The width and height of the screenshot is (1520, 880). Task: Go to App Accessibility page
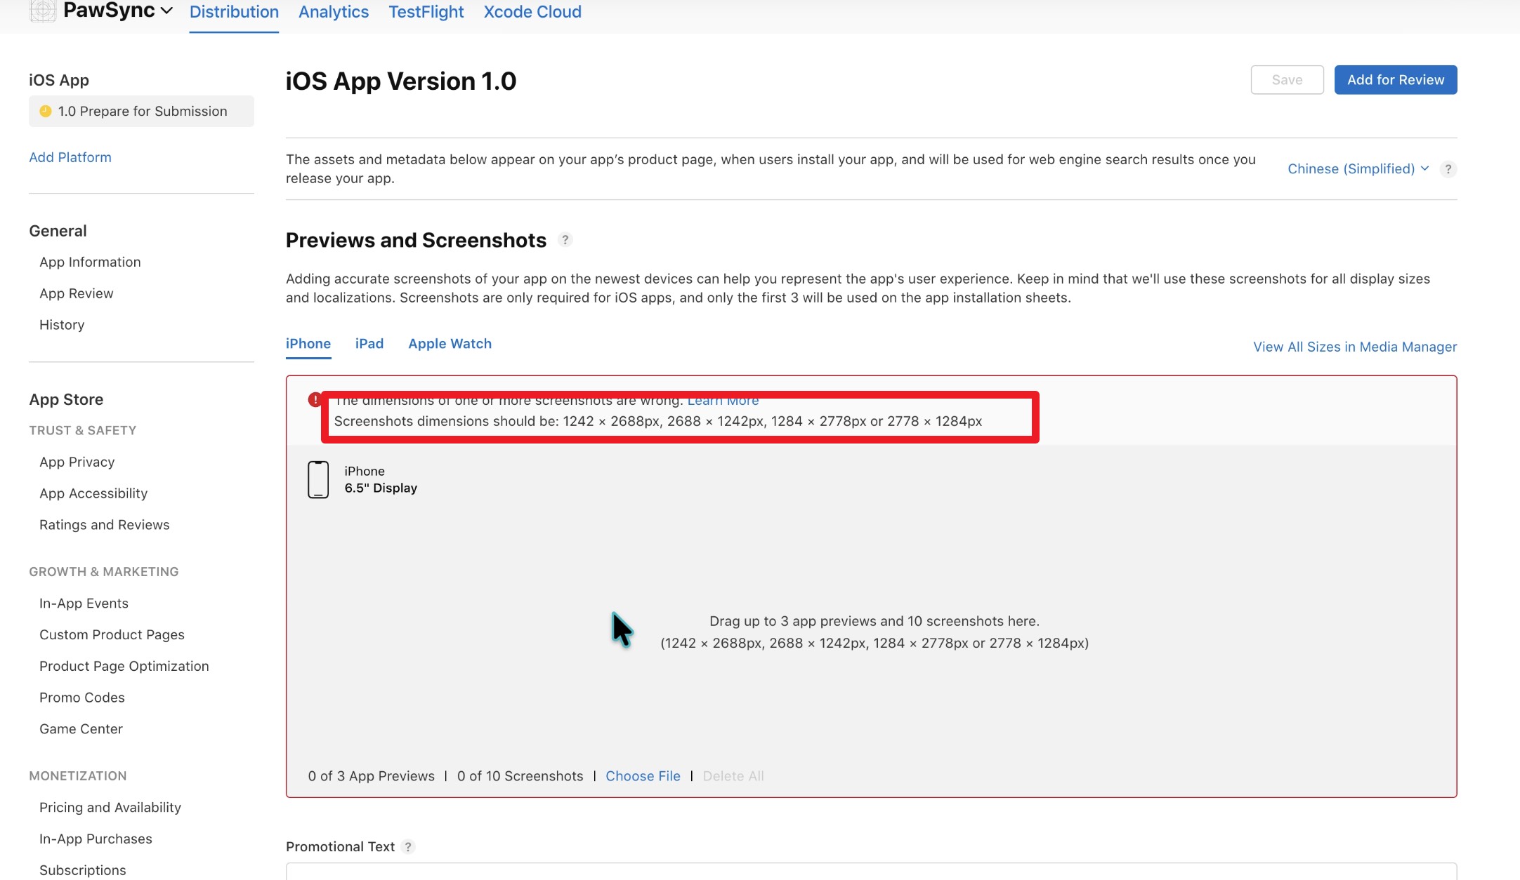point(93,493)
